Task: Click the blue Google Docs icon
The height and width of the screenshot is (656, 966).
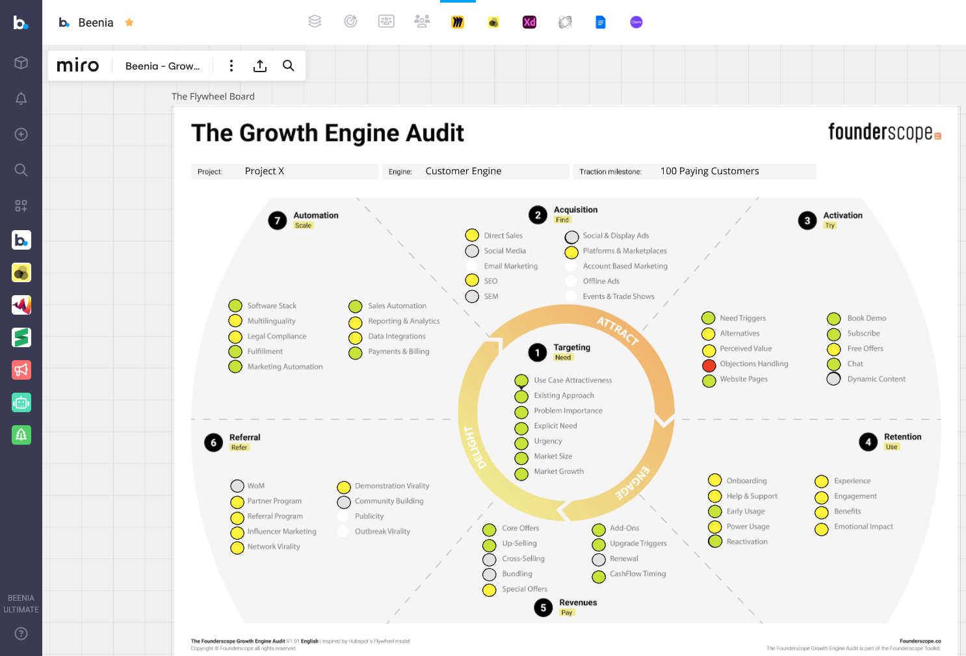Action: tap(600, 22)
